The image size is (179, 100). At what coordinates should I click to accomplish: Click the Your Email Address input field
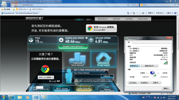(87, 76)
